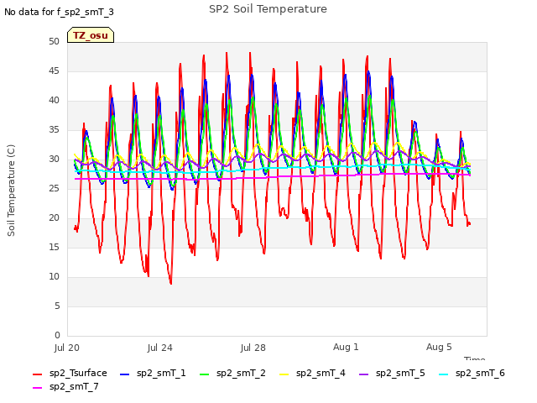
Task: Click the blue sp2_smT_1 legend swatch
Action: pyautogui.click(x=125, y=374)
